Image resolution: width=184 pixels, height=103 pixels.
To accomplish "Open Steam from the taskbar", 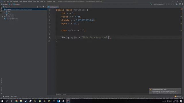I will tap(26, 101).
